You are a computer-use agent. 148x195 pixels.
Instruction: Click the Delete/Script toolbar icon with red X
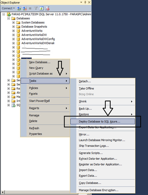tap(47, 8)
